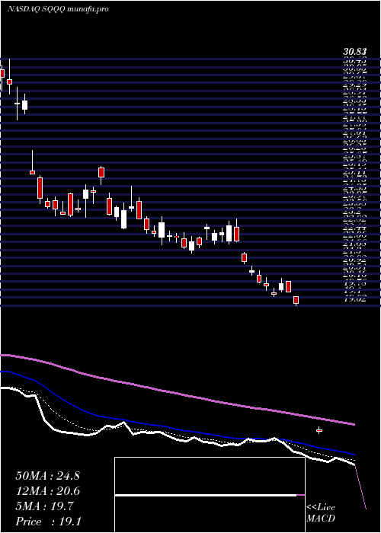The height and width of the screenshot is (533, 381).
Task: Click the pink 50MA moving average line
Action: (x=177, y=394)
